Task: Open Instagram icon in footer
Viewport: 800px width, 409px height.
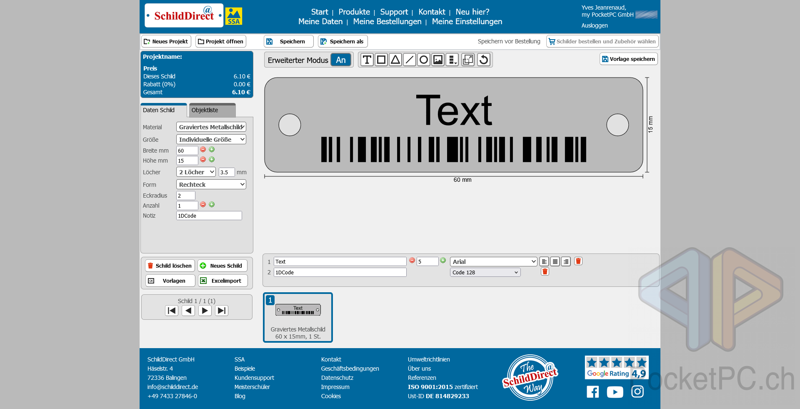Action: (637, 391)
